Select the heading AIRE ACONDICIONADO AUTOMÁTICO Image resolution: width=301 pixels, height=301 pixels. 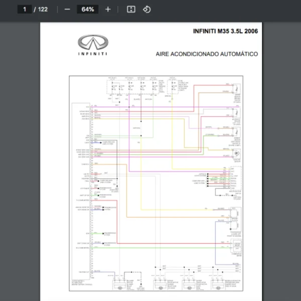point(207,54)
